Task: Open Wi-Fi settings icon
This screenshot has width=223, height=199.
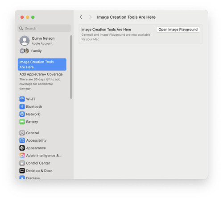Action: pos(22,99)
